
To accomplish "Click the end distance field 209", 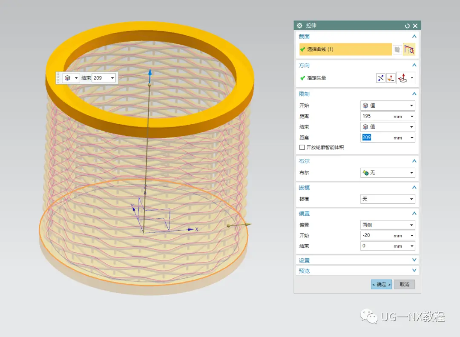I will pos(377,137).
